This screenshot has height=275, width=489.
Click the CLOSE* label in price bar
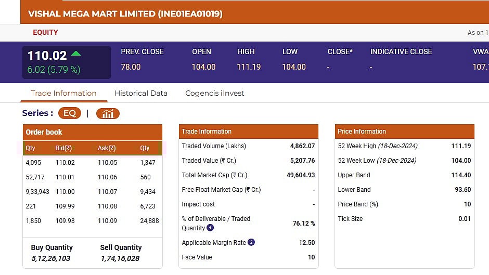point(340,52)
